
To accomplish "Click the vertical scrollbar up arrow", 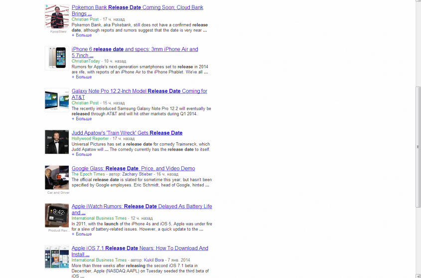I will click(x=418, y=3).
